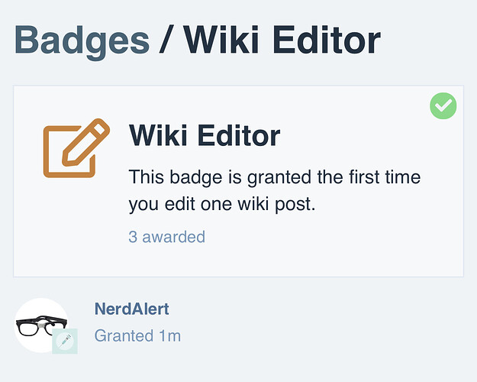This screenshot has height=382, width=477.
Task: Click the syringe flair icon on avatar
Action: pyautogui.click(x=65, y=341)
